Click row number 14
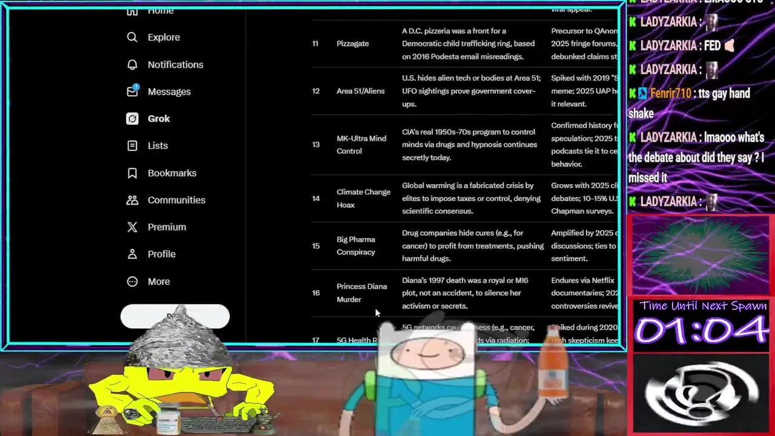 [x=315, y=198]
